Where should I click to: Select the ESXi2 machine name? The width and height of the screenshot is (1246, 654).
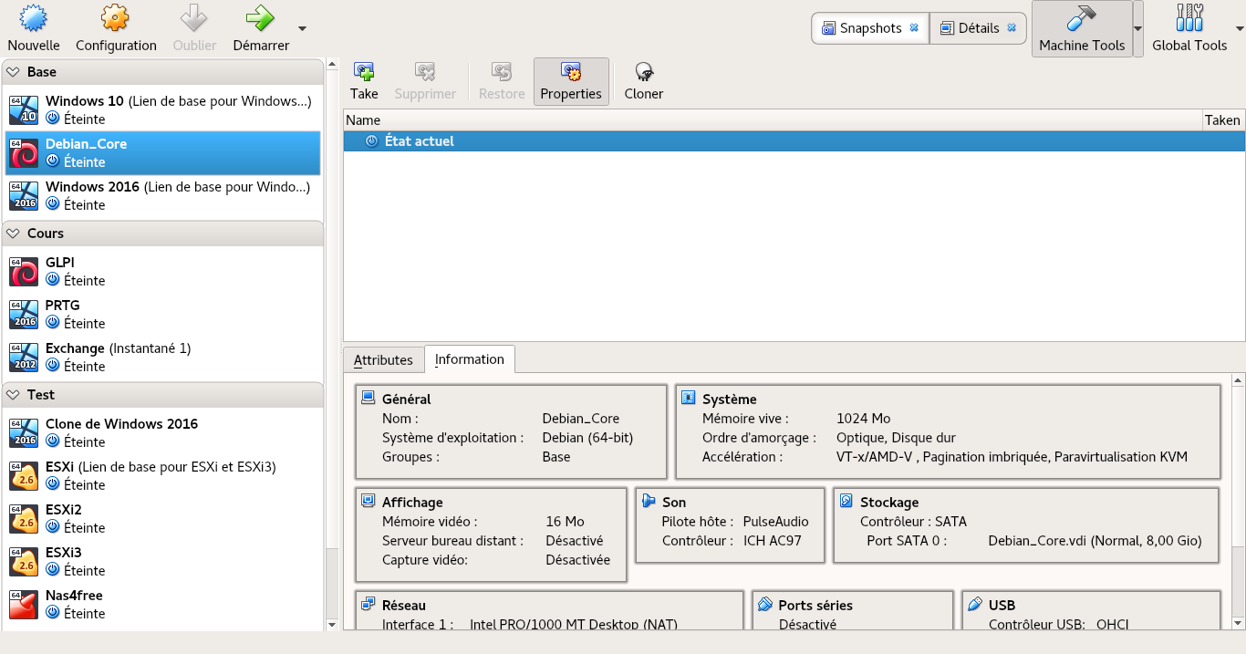(x=64, y=510)
